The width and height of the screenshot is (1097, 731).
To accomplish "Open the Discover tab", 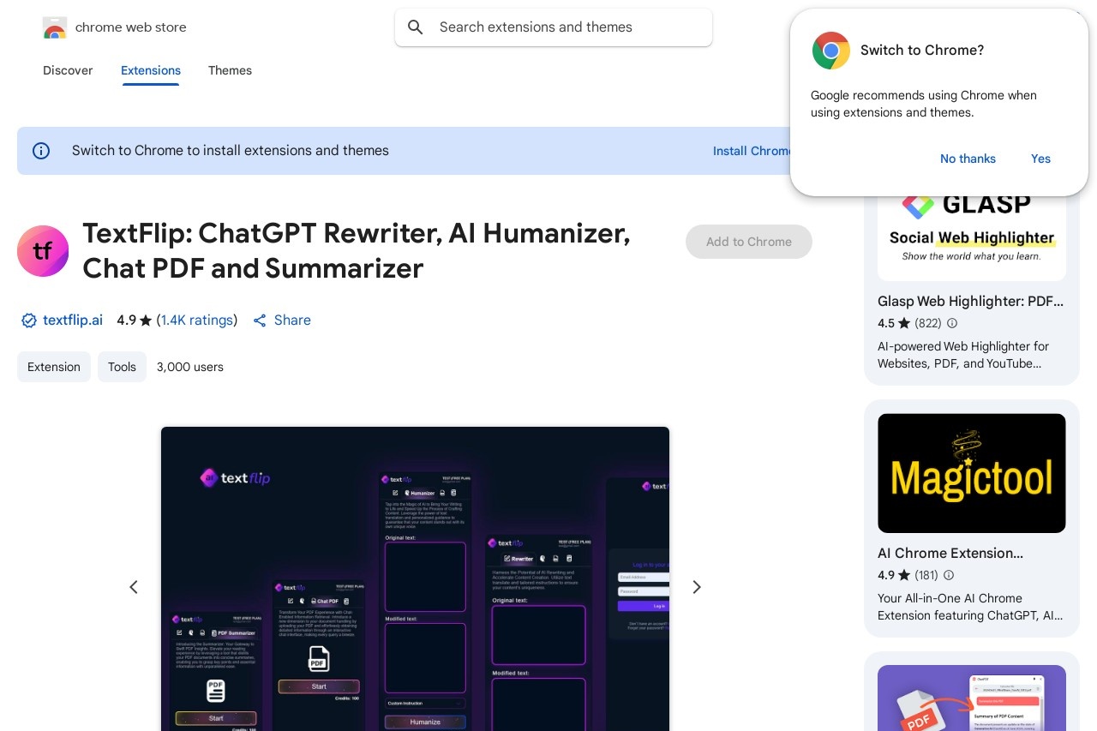I will [x=68, y=70].
